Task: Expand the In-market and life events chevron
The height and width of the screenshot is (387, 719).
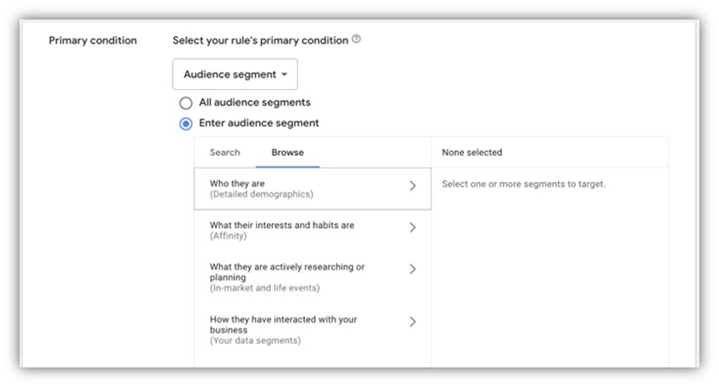Action: pyautogui.click(x=413, y=270)
